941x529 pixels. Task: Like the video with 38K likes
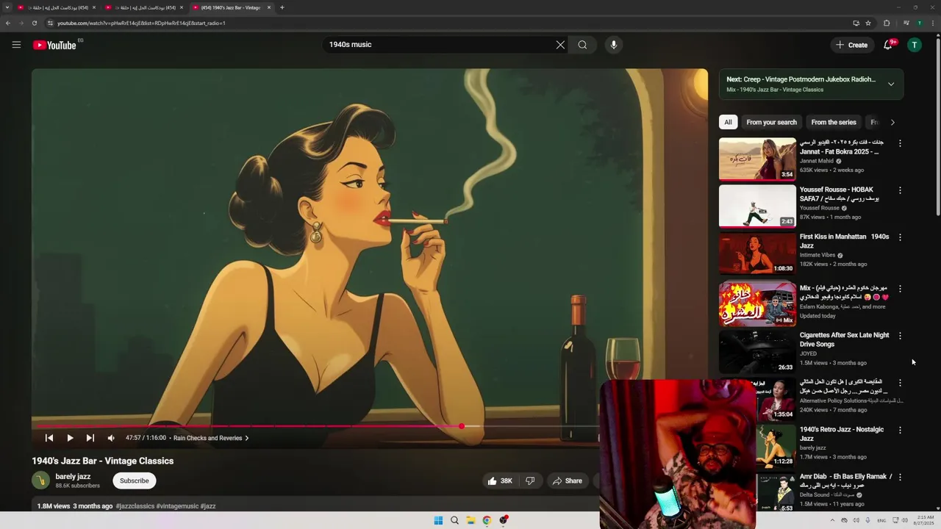[x=500, y=481]
